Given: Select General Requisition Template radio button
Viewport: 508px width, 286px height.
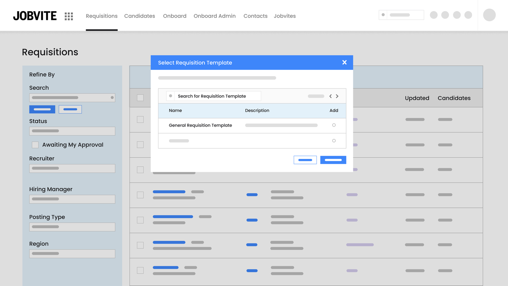Looking at the screenshot, I should tap(334, 125).
